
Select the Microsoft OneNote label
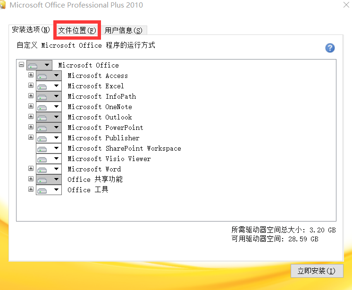click(100, 107)
